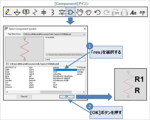Close the Select Component Symbol dialog
Viewport: 150px width, 120px height.
[x=85, y=29]
